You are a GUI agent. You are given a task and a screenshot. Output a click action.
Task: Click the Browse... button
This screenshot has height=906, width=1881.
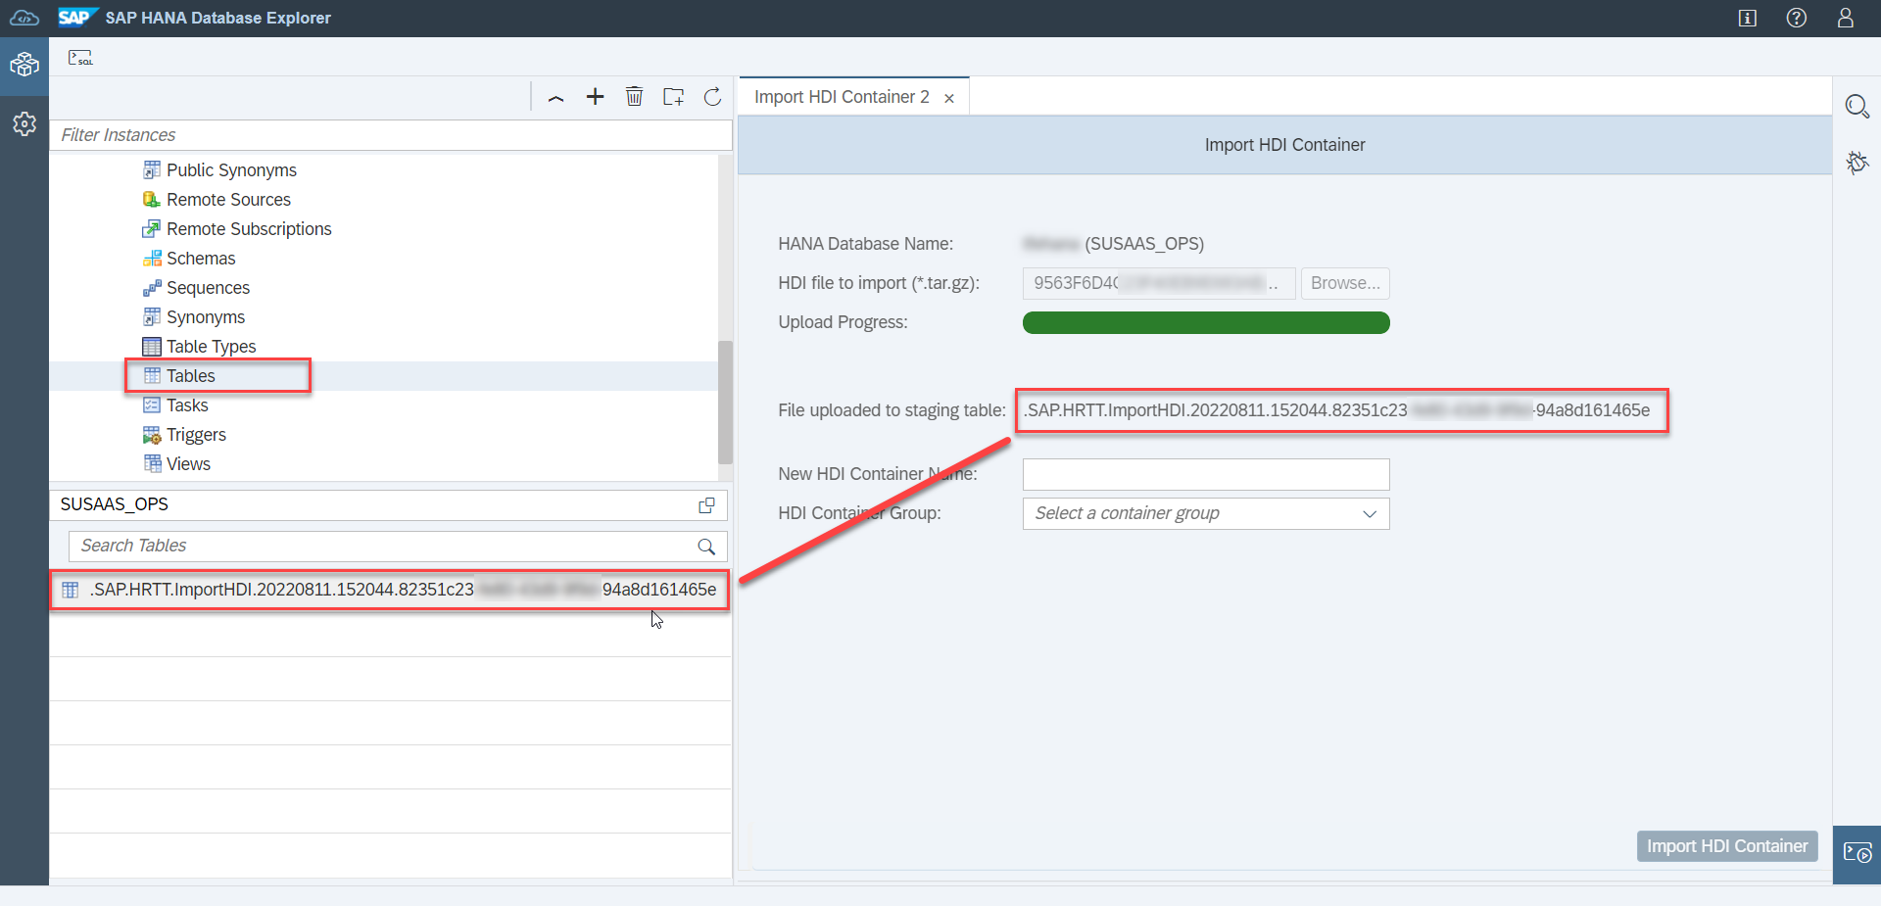pos(1345,283)
